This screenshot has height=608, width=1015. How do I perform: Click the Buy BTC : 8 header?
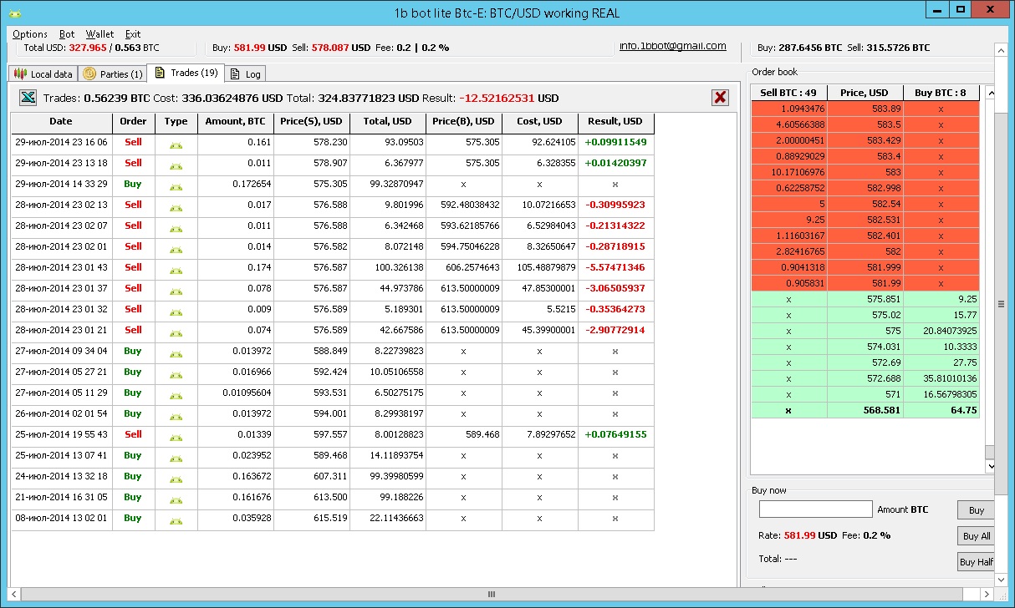click(x=941, y=93)
